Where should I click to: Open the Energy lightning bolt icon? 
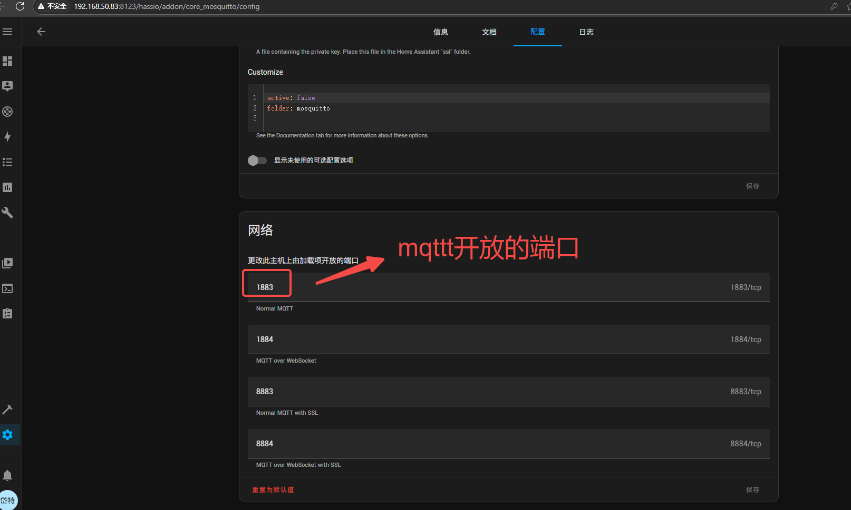[x=7, y=137]
